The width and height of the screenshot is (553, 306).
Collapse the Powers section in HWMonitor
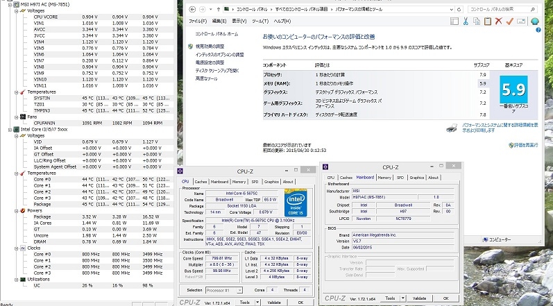coord(15,210)
